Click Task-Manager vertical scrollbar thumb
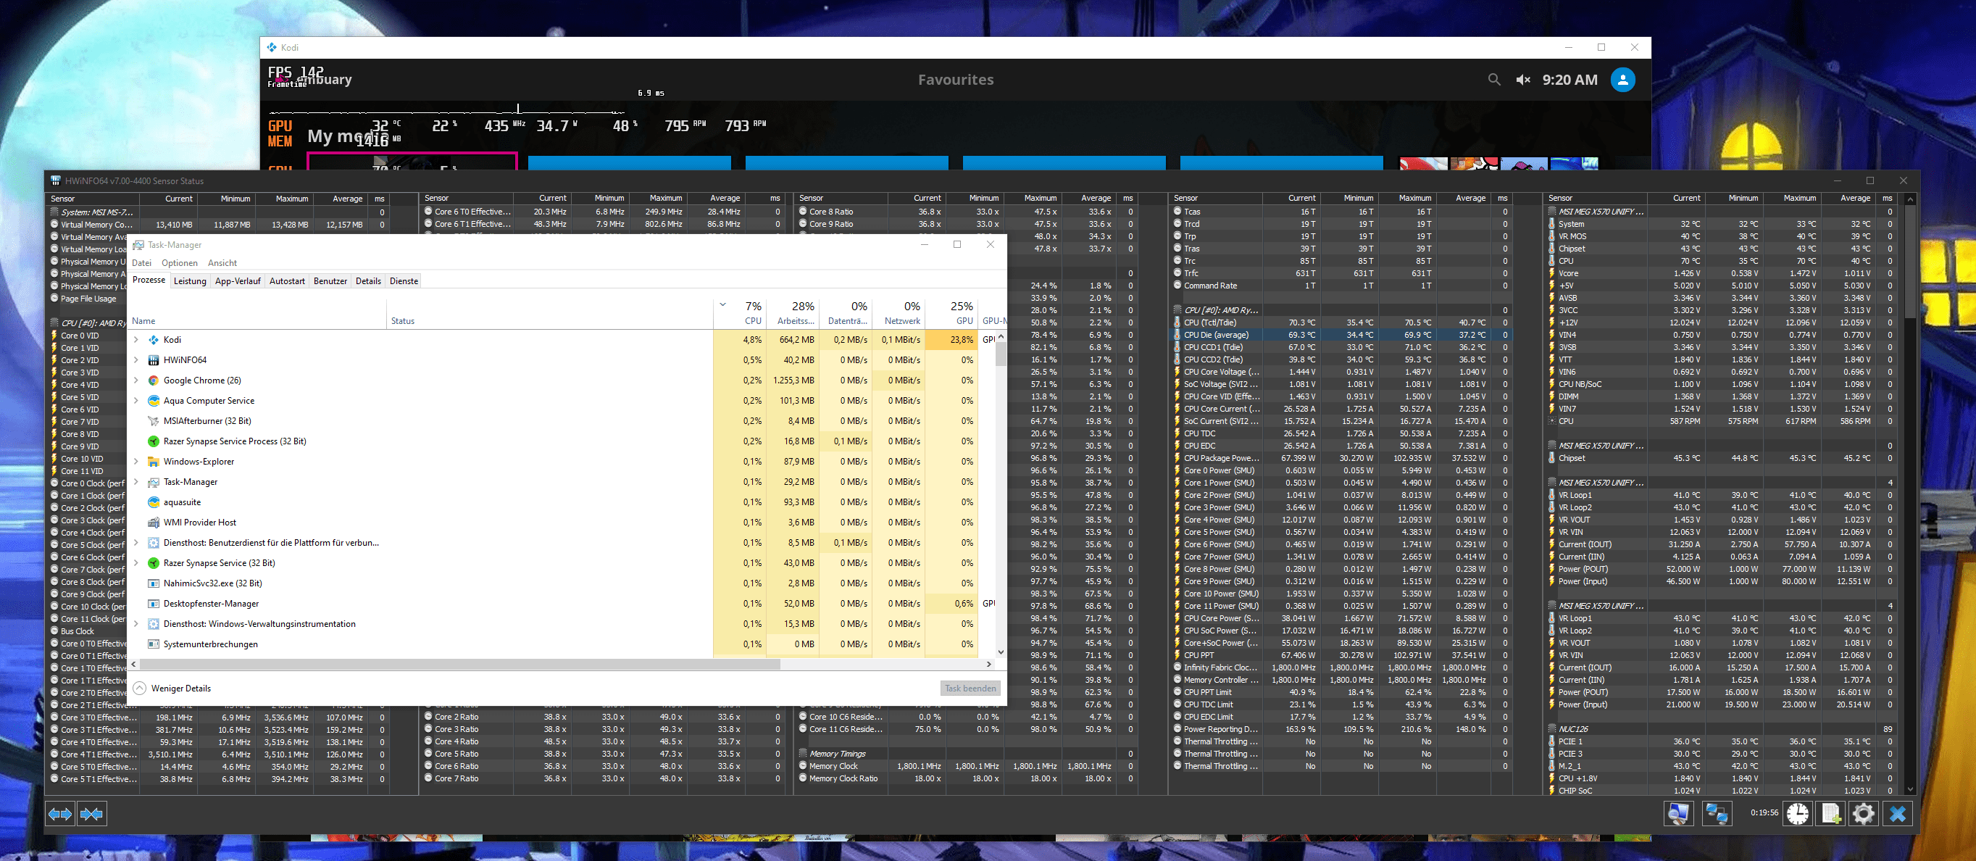This screenshot has height=861, width=1976. coord(1001,354)
